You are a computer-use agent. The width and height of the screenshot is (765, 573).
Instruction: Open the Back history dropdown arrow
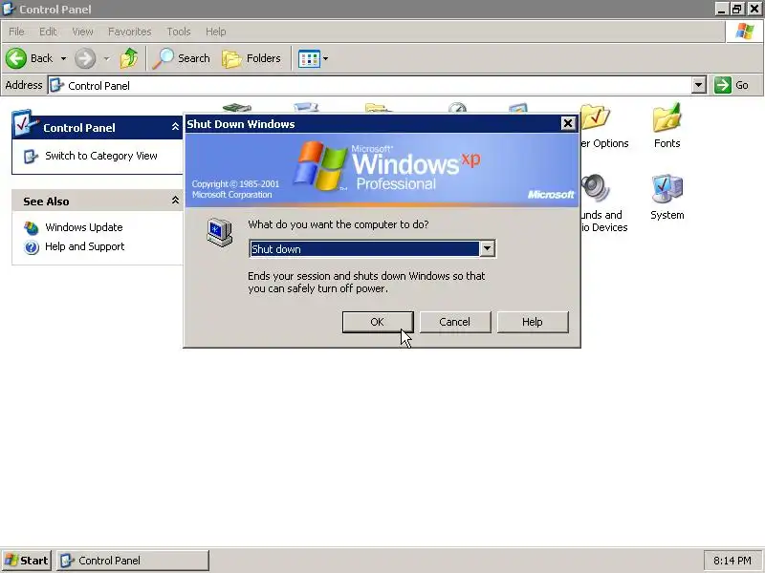pos(63,58)
